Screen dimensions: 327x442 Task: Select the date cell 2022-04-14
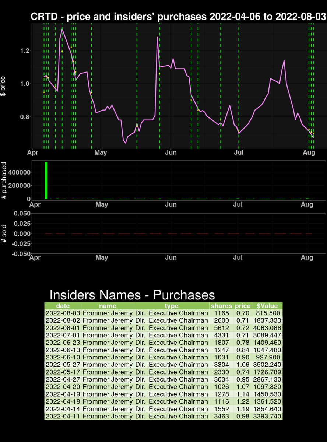pyautogui.click(x=63, y=409)
